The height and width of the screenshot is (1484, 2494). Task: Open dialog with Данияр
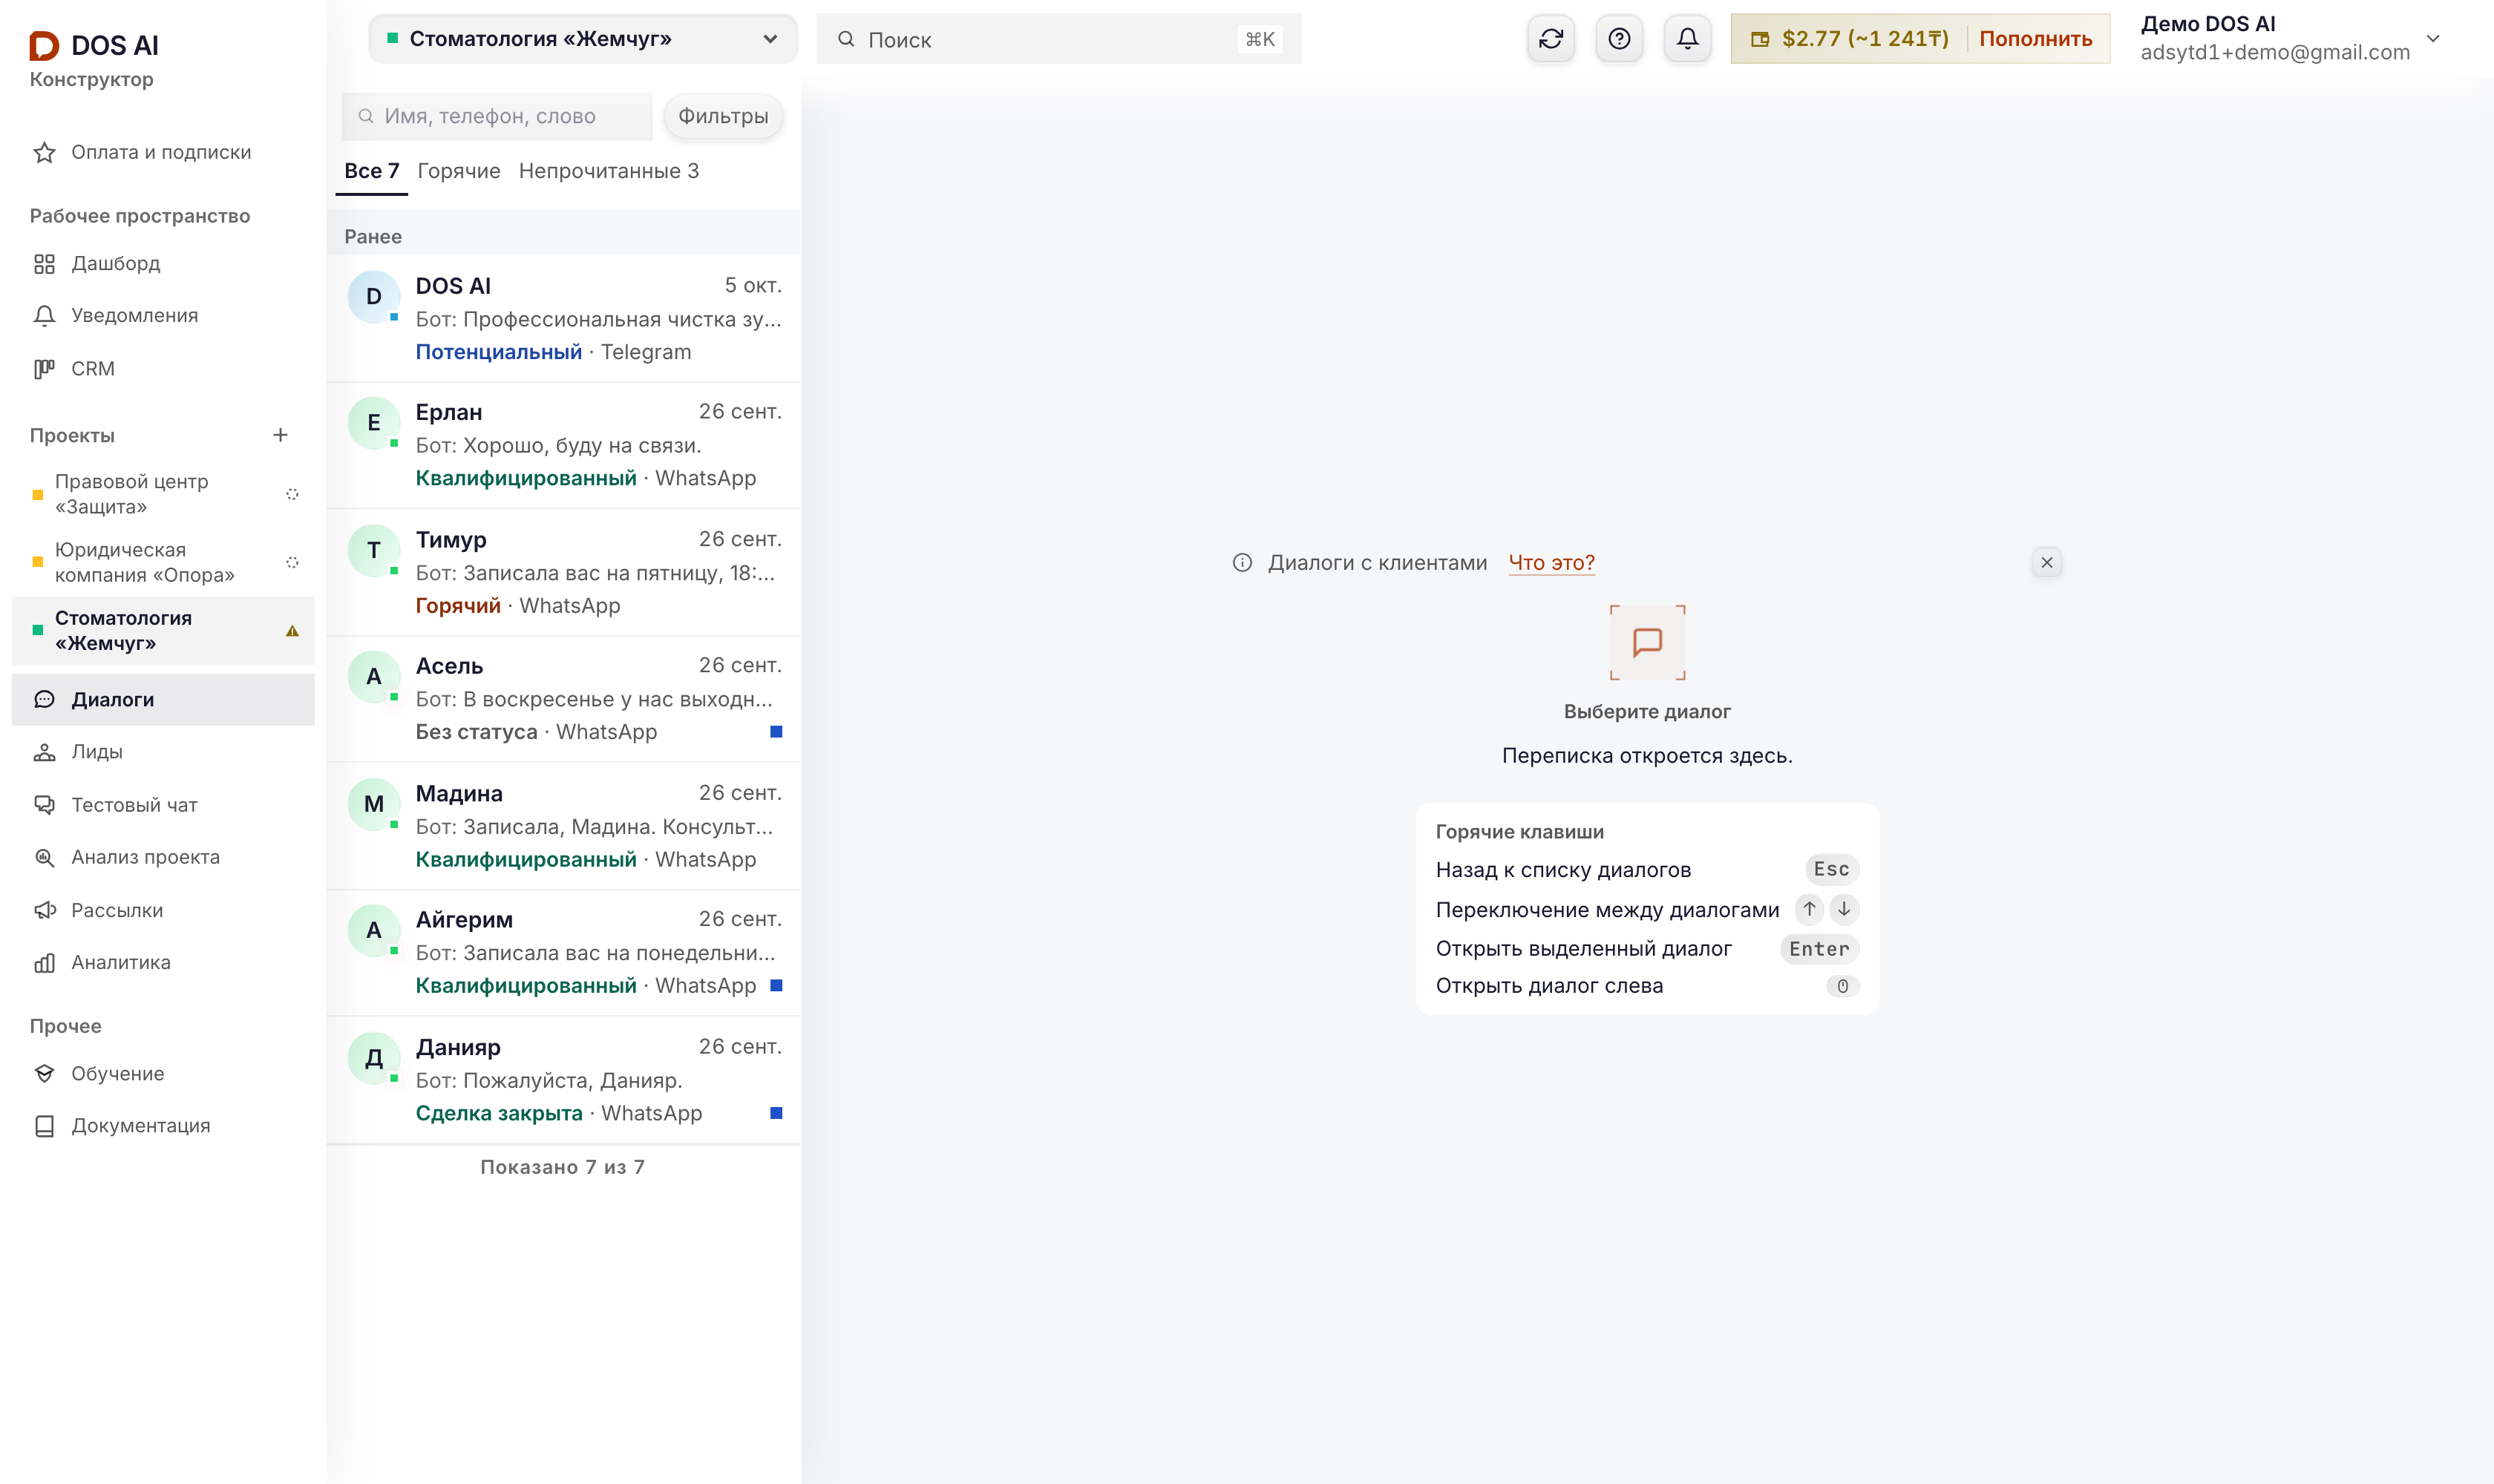point(563,1080)
